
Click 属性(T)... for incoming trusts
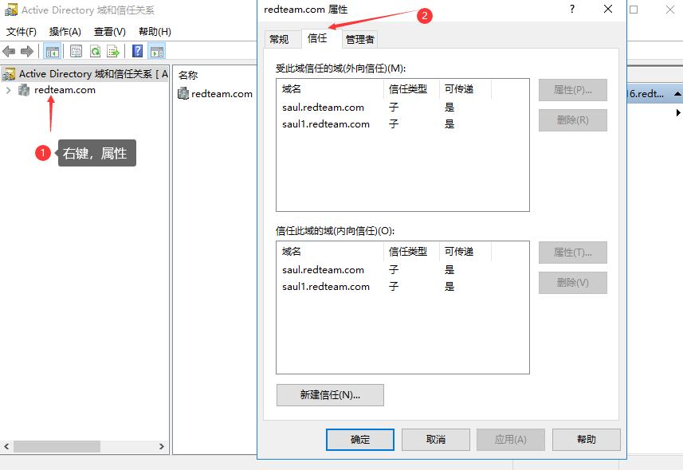573,253
